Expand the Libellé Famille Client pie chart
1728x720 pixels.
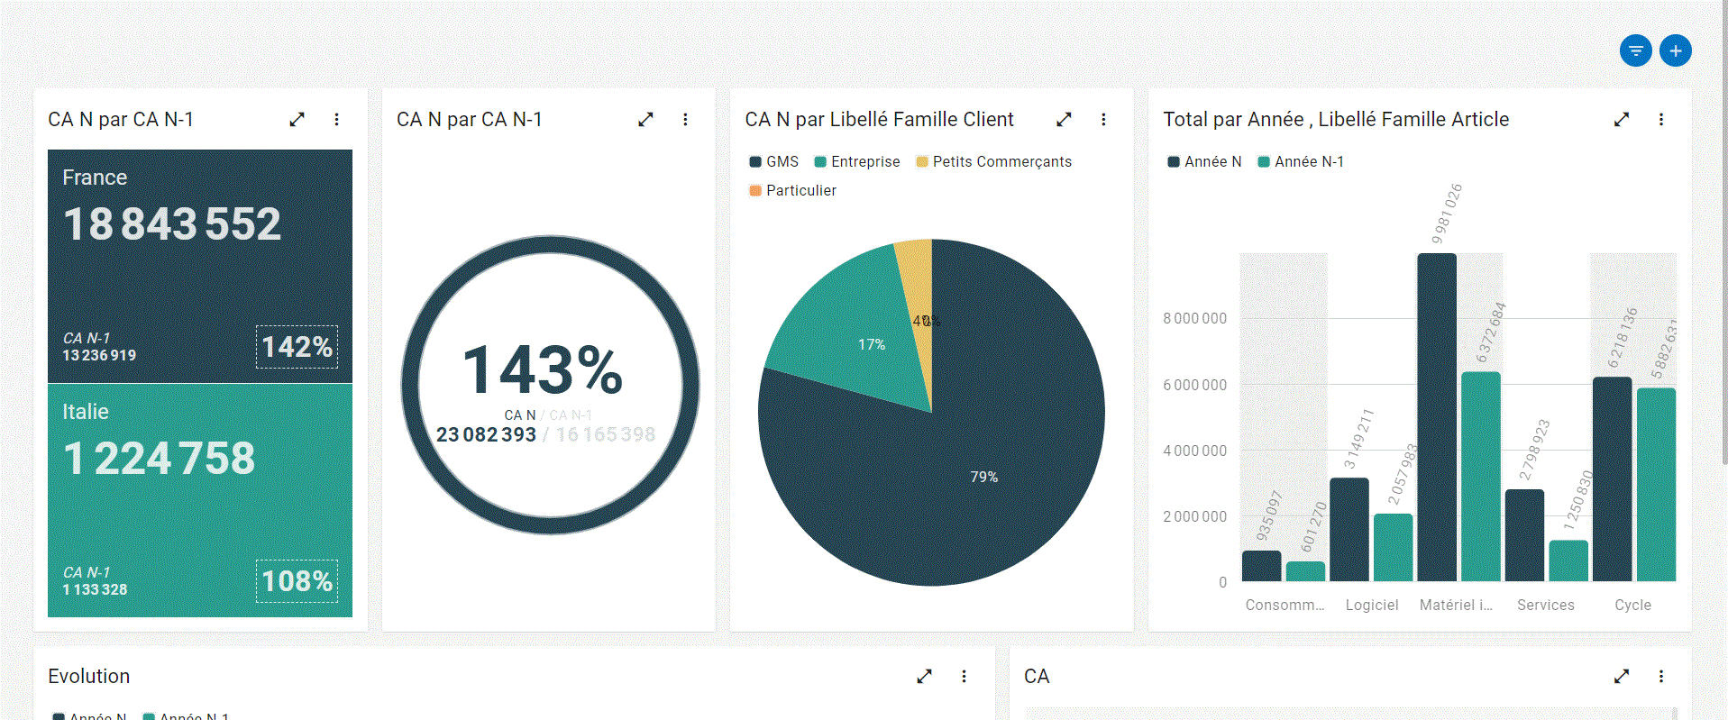pyautogui.click(x=1064, y=119)
